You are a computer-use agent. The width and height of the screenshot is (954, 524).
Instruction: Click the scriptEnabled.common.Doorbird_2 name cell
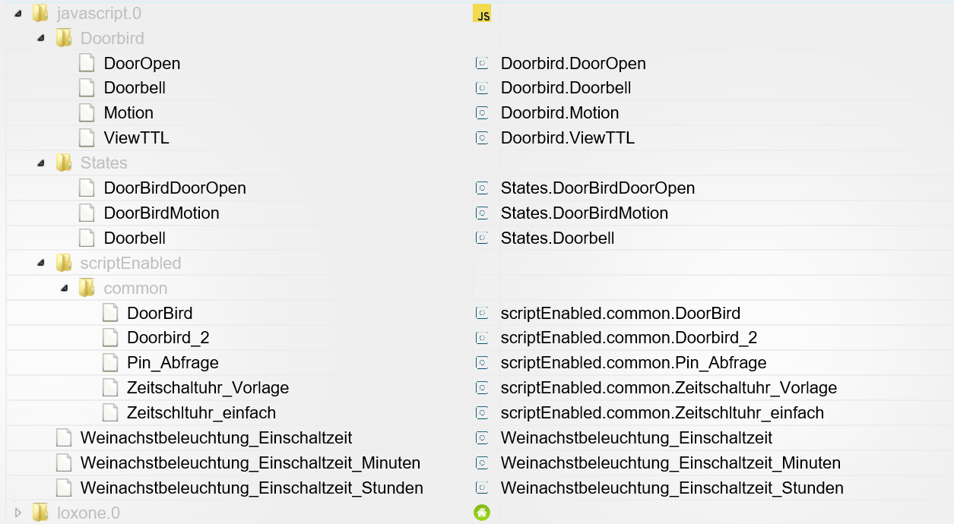tap(629, 338)
